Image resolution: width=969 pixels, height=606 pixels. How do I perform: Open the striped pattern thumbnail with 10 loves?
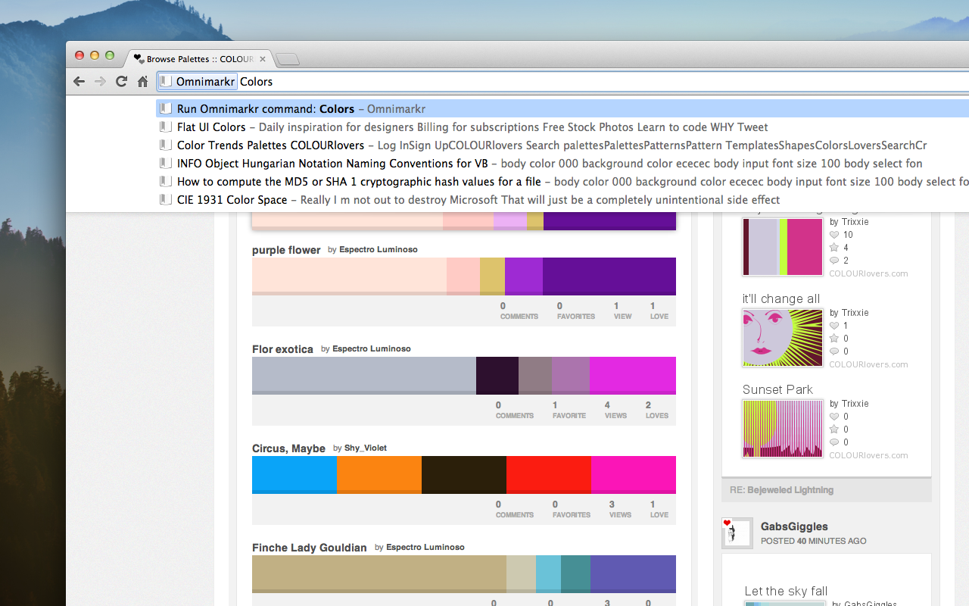(x=783, y=247)
